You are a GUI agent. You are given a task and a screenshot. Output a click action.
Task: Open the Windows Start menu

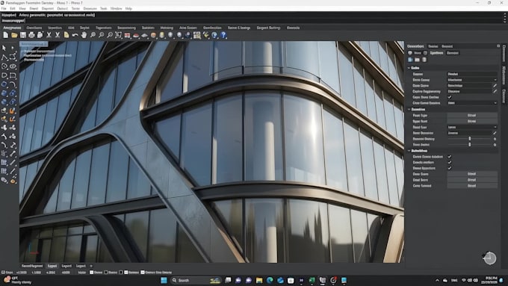coord(164,280)
